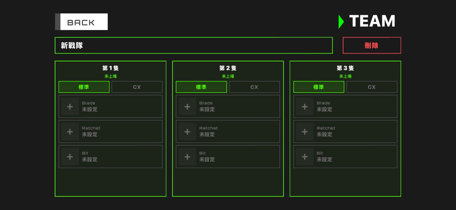456x210 pixels.
Task: Add Bit with plus icon in 第3隻
Action: point(305,157)
